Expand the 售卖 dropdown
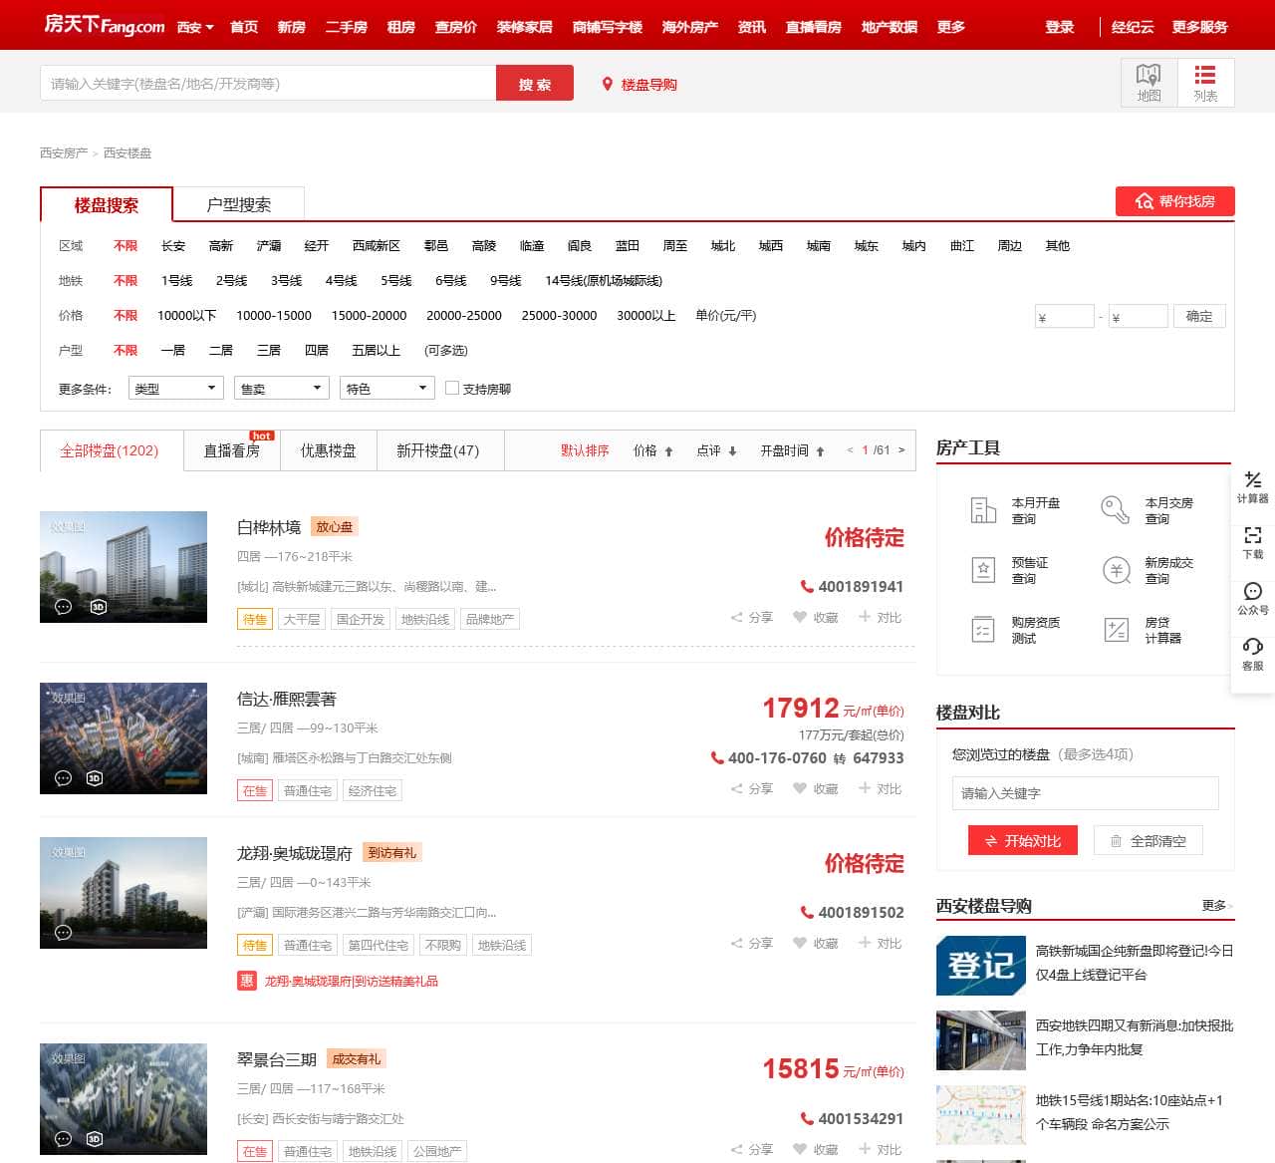 click(x=281, y=388)
